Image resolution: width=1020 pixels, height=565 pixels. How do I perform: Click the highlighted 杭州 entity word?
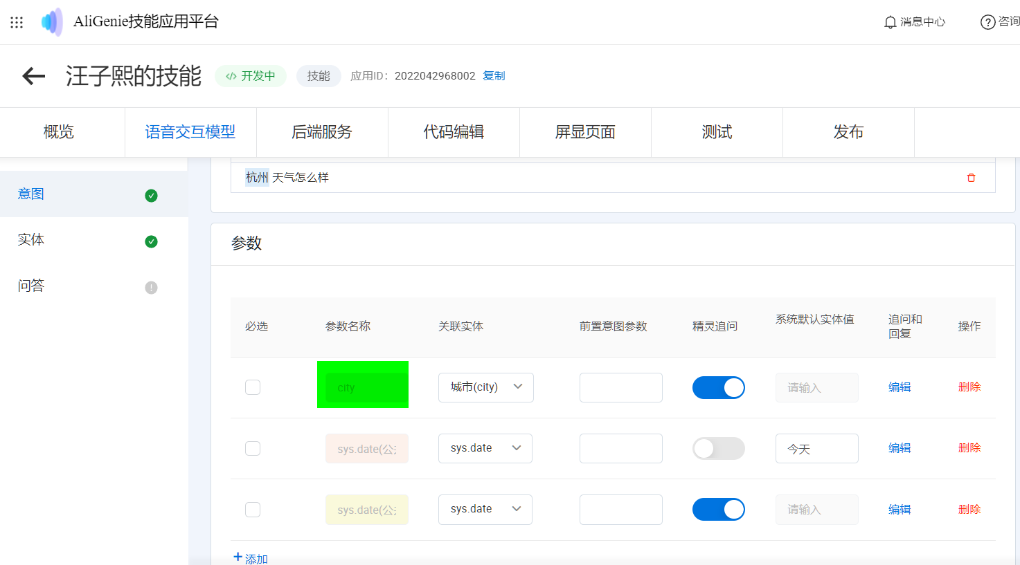pos(257,178)
